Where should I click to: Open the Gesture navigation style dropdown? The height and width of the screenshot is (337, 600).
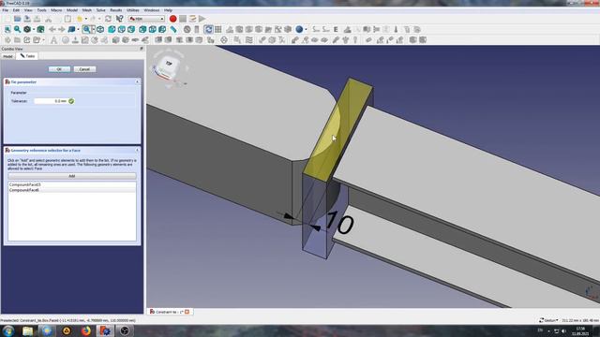click(548, 320)
